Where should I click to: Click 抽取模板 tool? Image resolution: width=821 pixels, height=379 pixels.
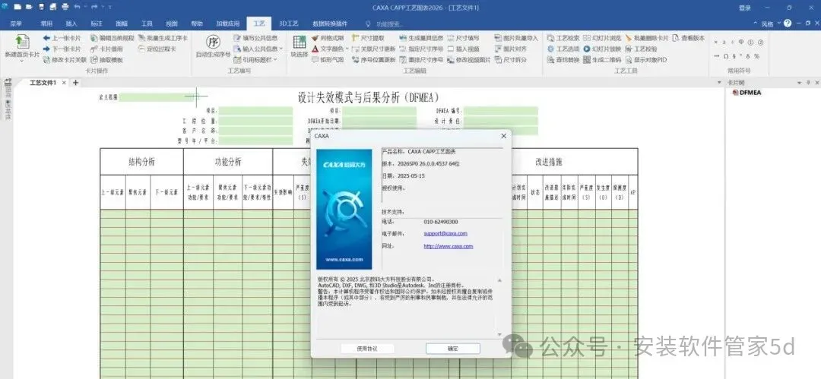point(107,60)
